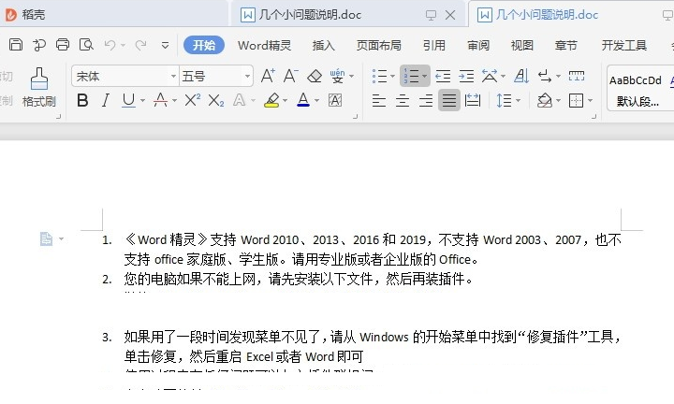Increase font size with the A+ icon
Screen dimensions: 674x404
[269, 77]
